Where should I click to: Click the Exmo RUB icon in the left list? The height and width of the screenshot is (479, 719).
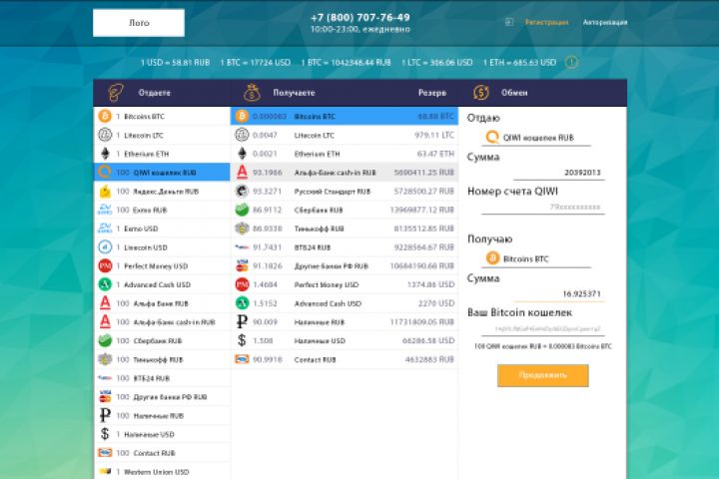point(105,210)
